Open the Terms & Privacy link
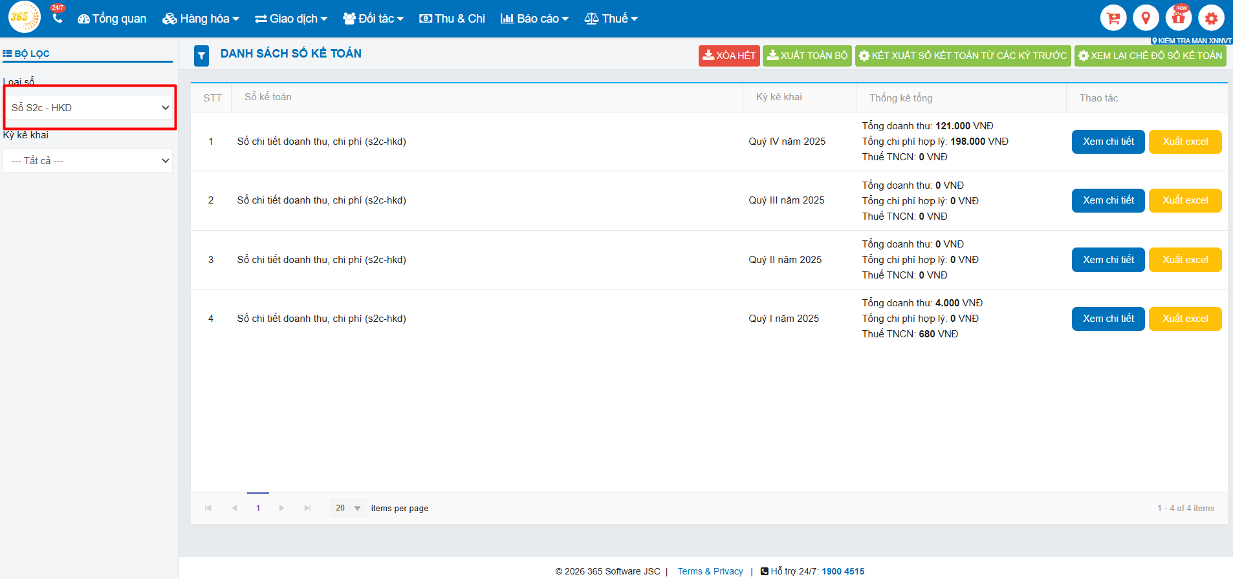1233x579 pixels. pos(710,571)
